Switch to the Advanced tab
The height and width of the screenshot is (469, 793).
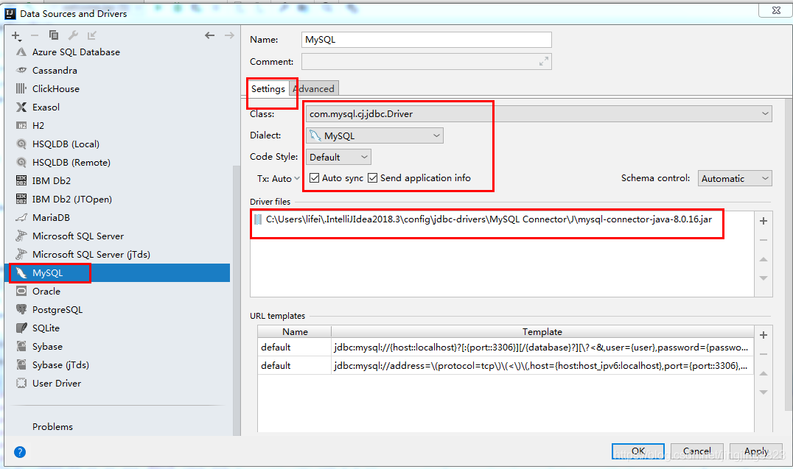(313, 89)
